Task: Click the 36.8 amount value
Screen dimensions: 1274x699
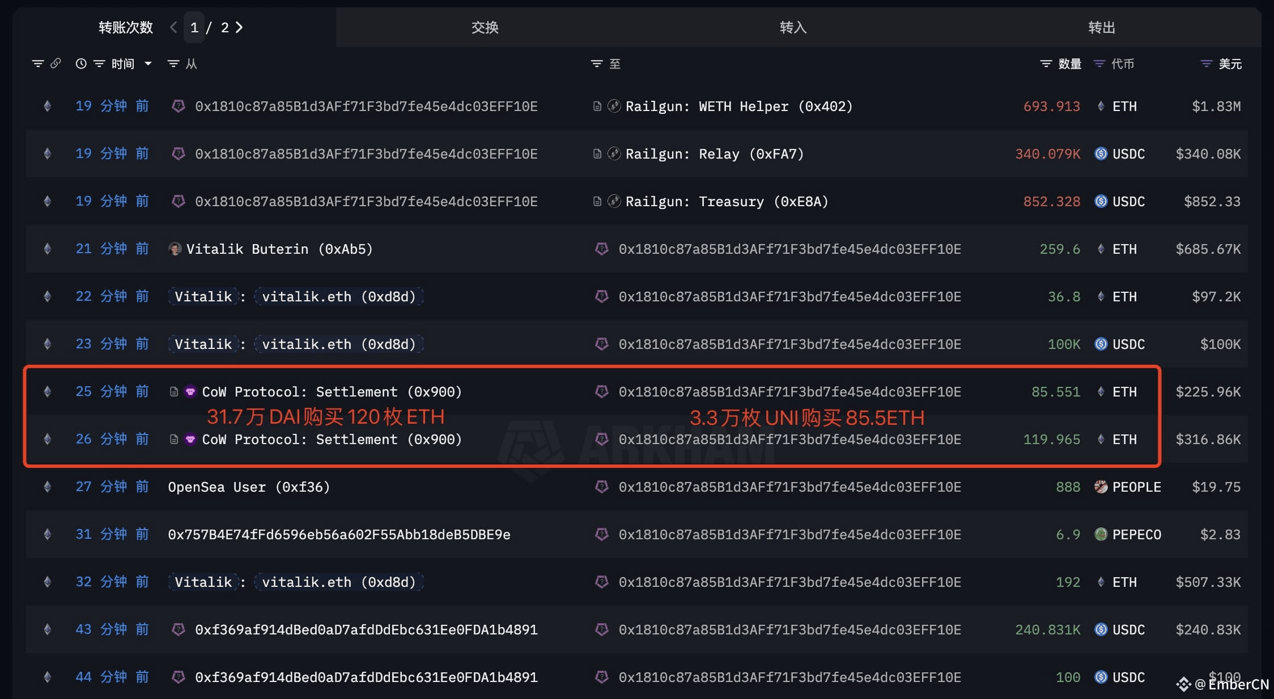Action: (x=1064, y=297)
